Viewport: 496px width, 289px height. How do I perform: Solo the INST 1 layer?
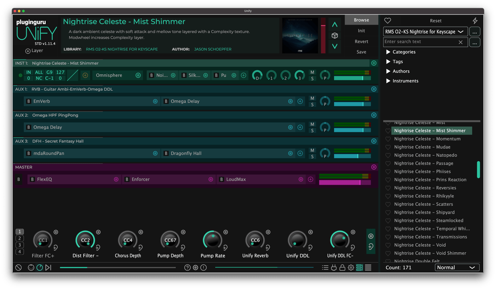pos(312,79)
